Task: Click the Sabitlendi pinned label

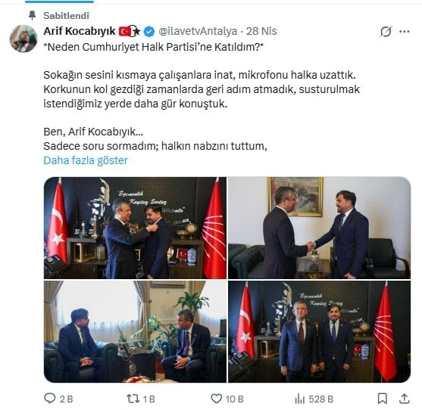Action: 66,16
